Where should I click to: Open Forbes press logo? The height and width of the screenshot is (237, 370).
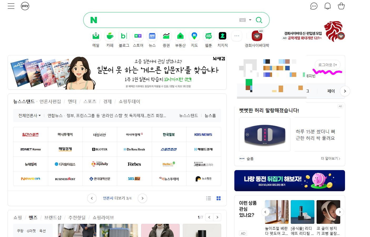tap(134, 164)
